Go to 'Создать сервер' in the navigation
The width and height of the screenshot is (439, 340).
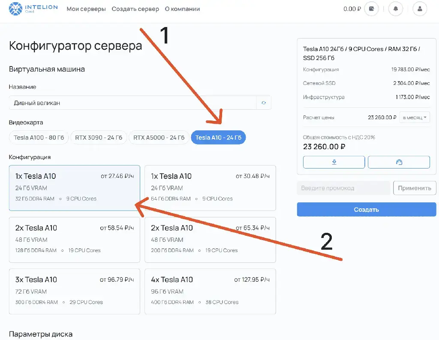tap(135, 9)
